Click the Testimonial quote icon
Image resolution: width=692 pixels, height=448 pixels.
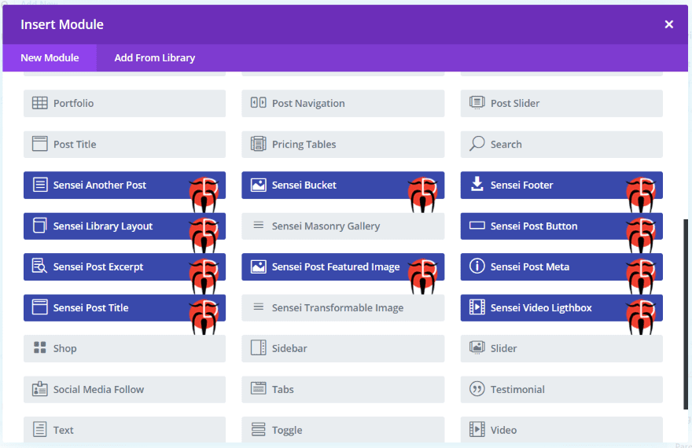(x=477, y=389)
